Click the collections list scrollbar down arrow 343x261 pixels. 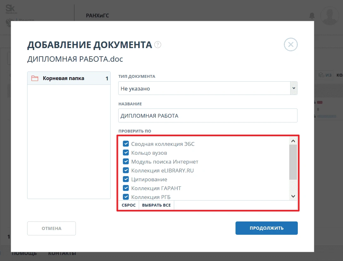[293, 196]
